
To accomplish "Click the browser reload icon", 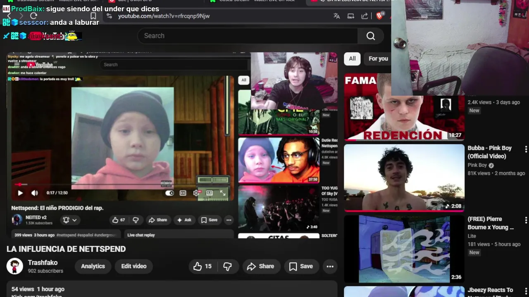I will point(34,16).
